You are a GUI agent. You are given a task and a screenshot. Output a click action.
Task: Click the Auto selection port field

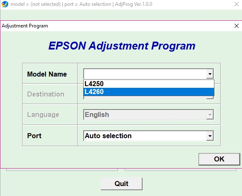(145, 136)
